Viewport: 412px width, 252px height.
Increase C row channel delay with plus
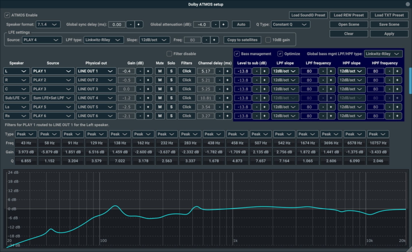[x=227, y=89]
